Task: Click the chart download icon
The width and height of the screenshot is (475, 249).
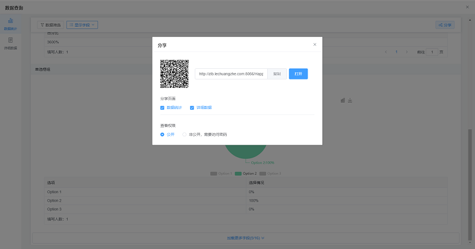Action: click(x=350, y=100)
